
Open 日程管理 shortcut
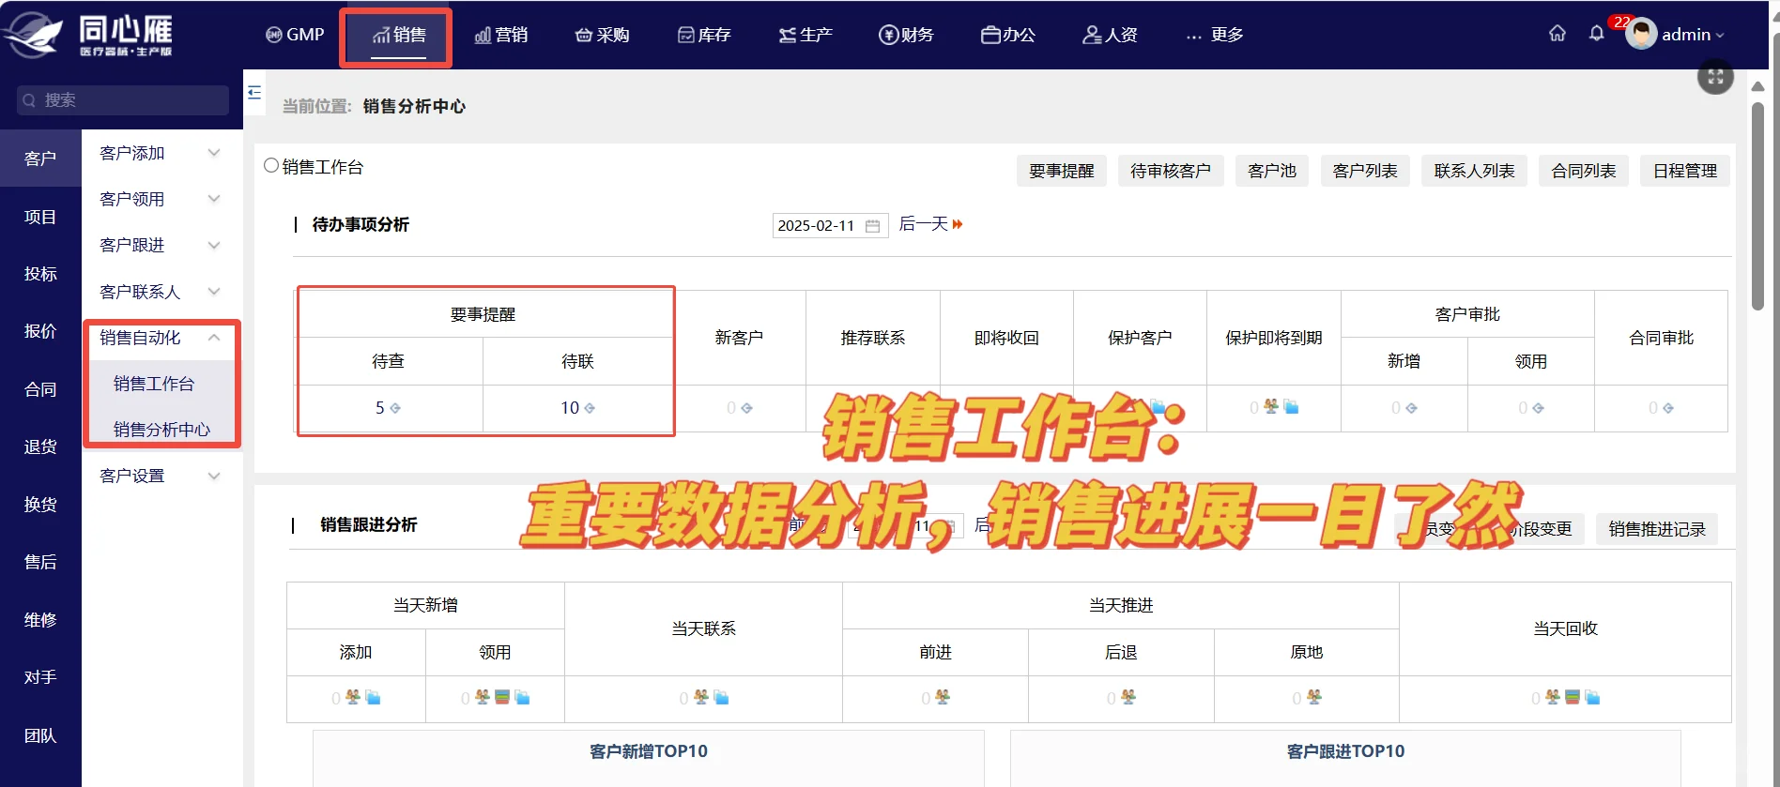tap(1685, 171)
